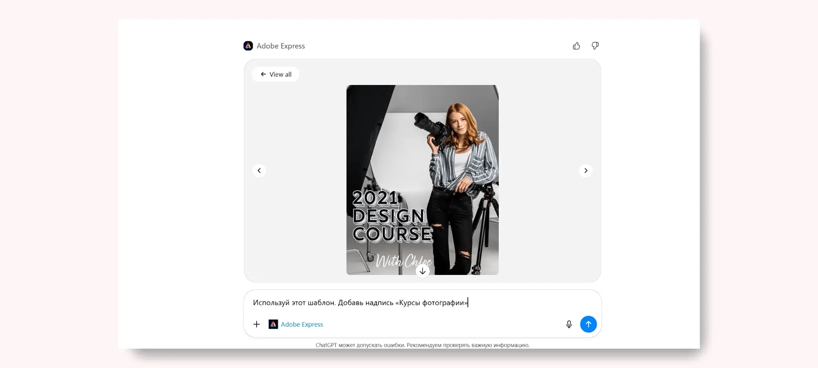Image resolution: width=818 pixels, height=368 pixels.
Task: Click the '2021 Design Course' headline in template
Action: point(392,217)
